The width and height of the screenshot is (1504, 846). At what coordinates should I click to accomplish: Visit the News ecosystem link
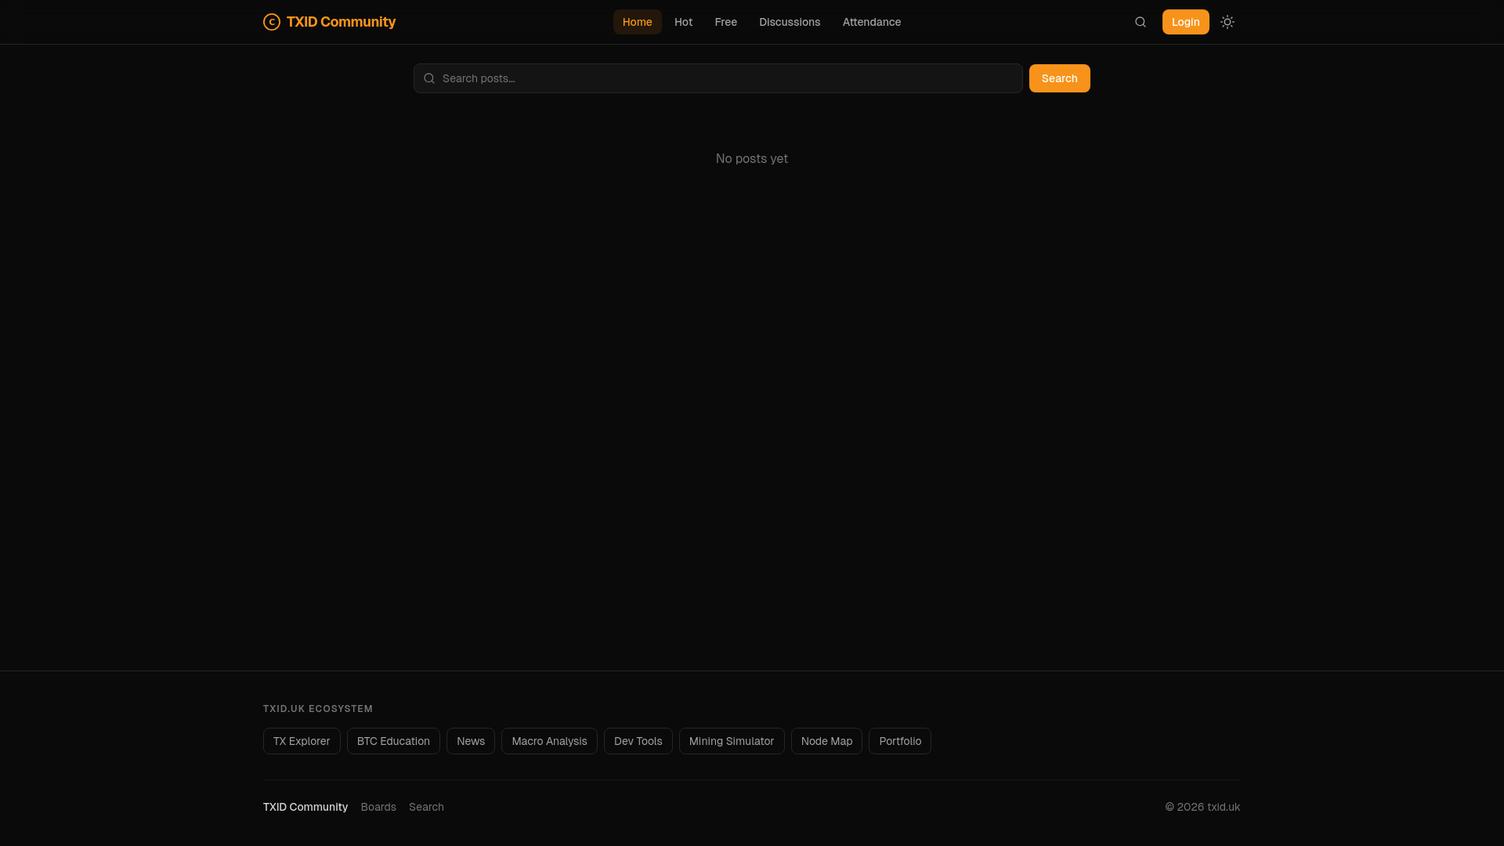tap(471, 741)
